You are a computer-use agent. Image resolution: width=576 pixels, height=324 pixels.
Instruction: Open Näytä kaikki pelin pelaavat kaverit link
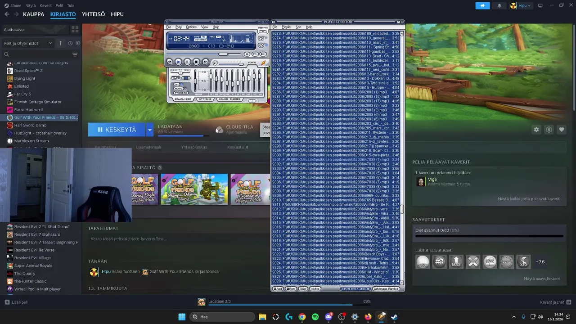pos(529,199)
